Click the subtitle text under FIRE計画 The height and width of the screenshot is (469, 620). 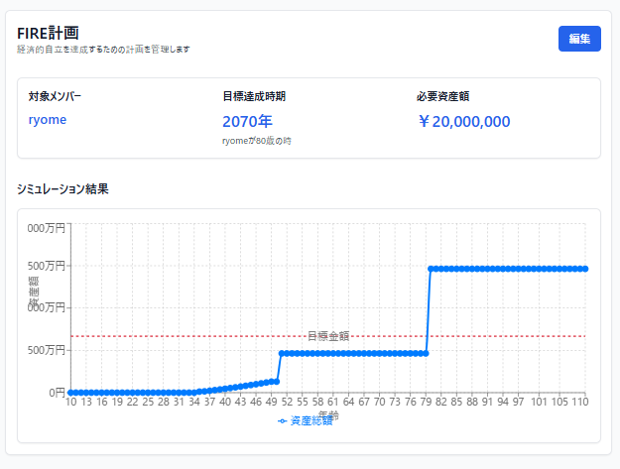pyautogui.click(x=103, y=50)
